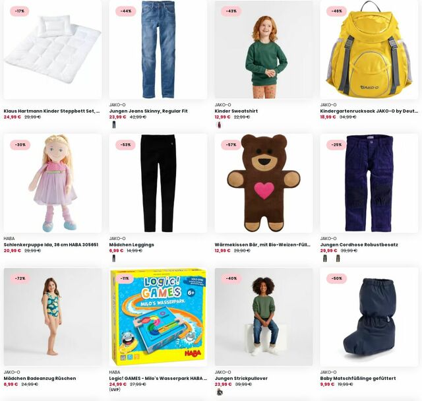This screenshot has height=401, width=422.
Task: Pick the Mädchen Leggings color variant swatch
Action: pyautogui.click(x=114, y=259)
